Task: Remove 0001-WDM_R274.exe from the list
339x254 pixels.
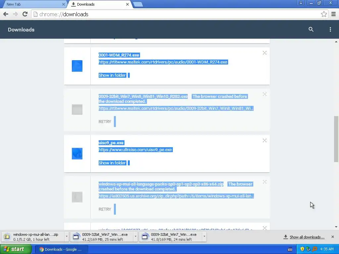Action: pyautogui.click(x=265, y=53)
